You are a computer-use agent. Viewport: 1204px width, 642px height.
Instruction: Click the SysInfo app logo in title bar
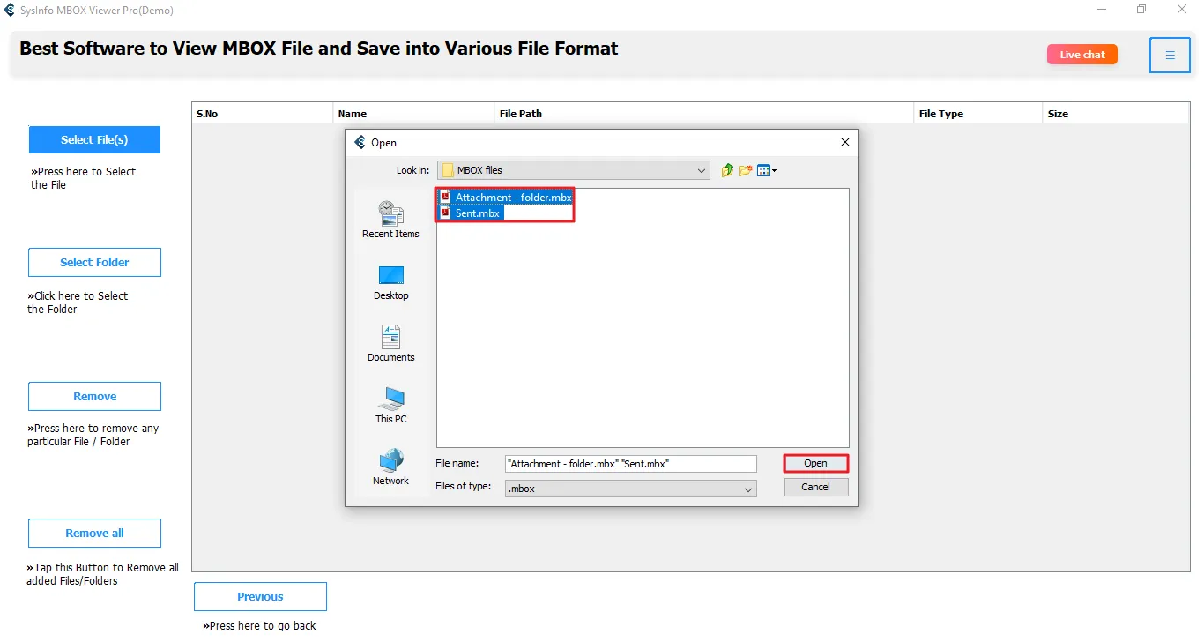[10, 11]
